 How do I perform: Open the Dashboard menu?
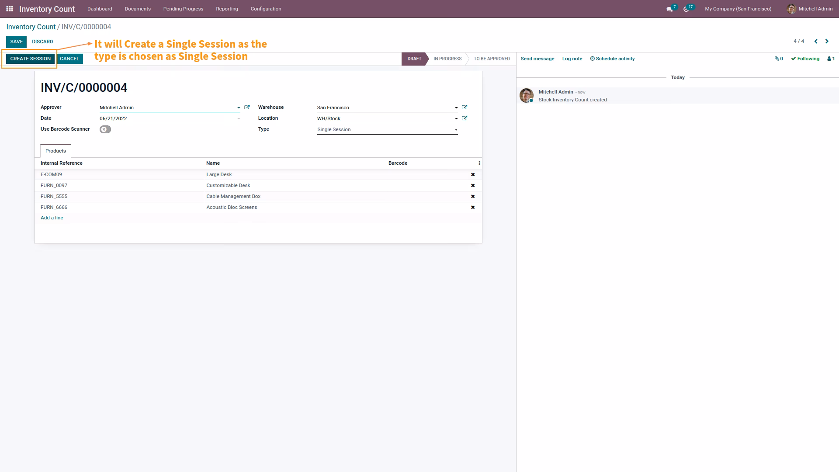[100, 9]
